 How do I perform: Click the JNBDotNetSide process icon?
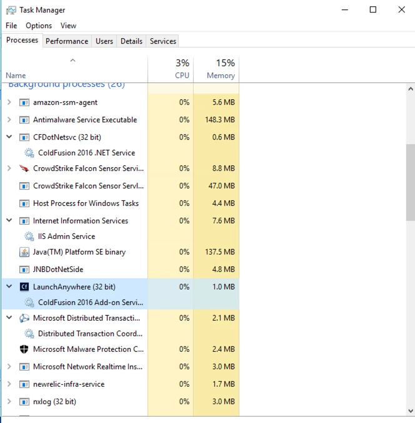click(24, 270)
